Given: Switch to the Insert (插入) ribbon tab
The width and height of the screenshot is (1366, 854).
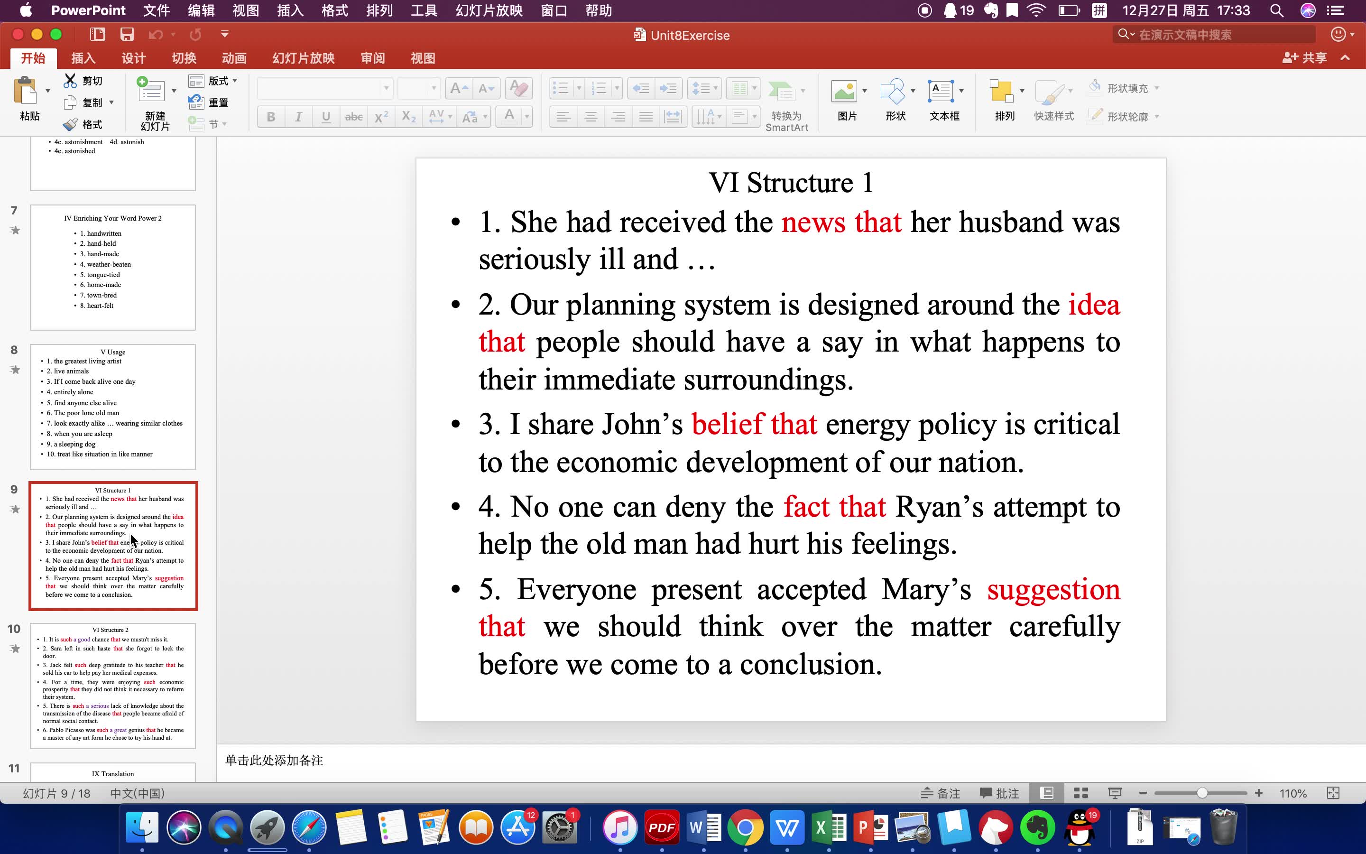Looking at the screenshot, I should coord(83,58).
